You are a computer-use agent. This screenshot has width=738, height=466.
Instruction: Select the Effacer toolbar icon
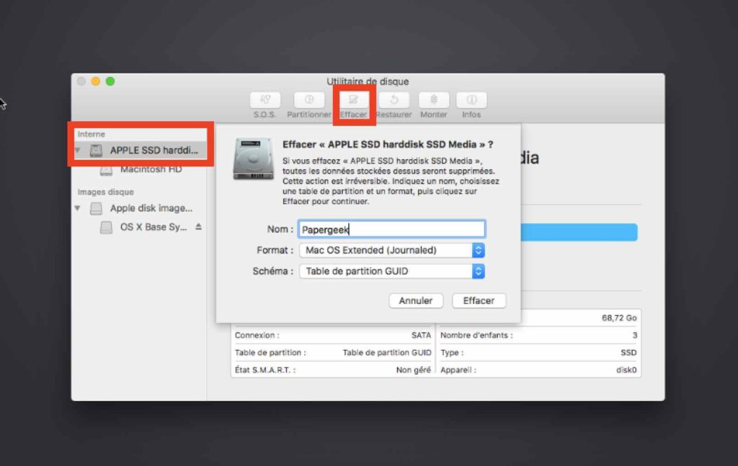(354, 100)
